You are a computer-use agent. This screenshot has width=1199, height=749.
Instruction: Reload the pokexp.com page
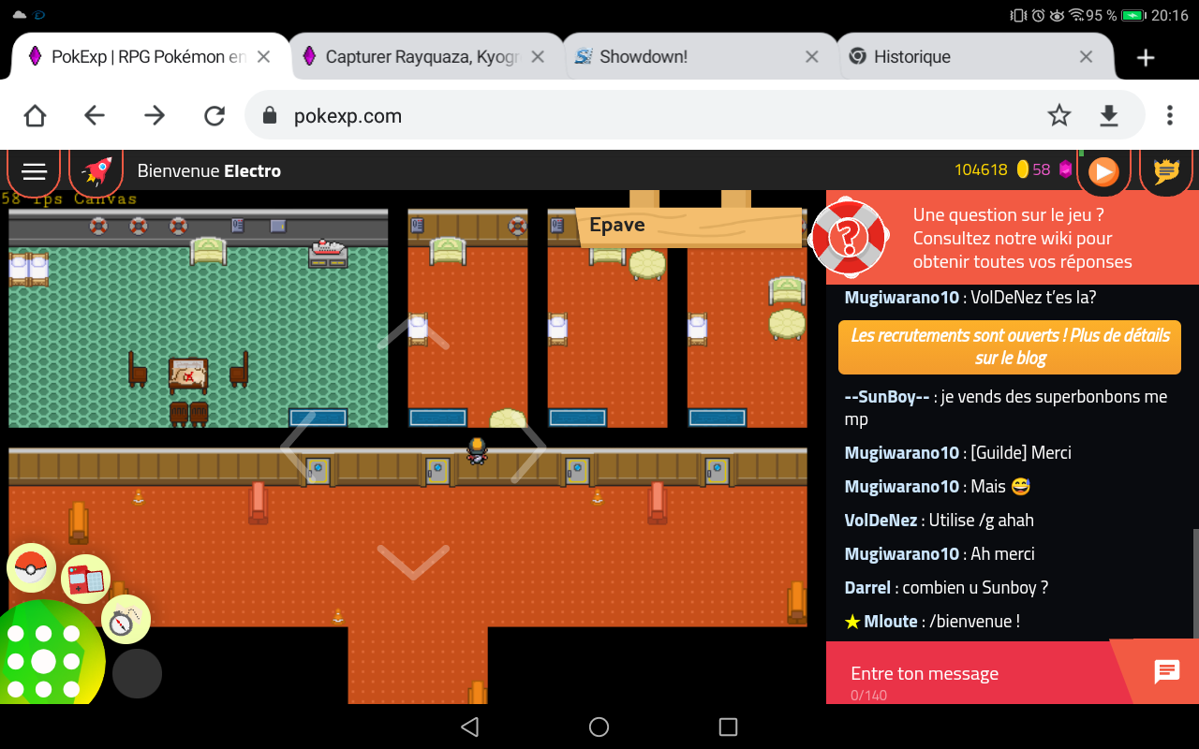pyautogui.click(x=215, y=115)
